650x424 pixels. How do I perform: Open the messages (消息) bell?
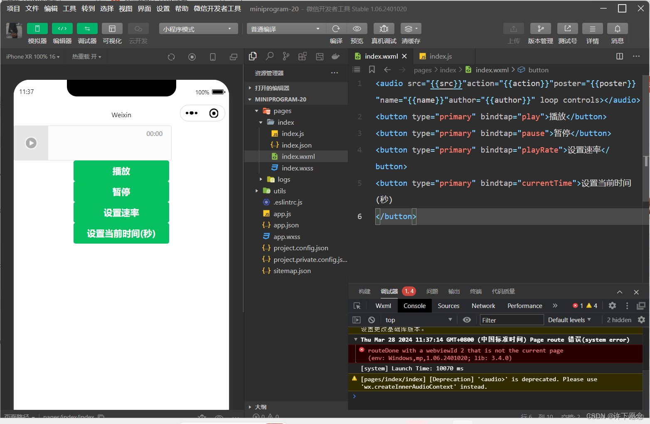[618, 28]
